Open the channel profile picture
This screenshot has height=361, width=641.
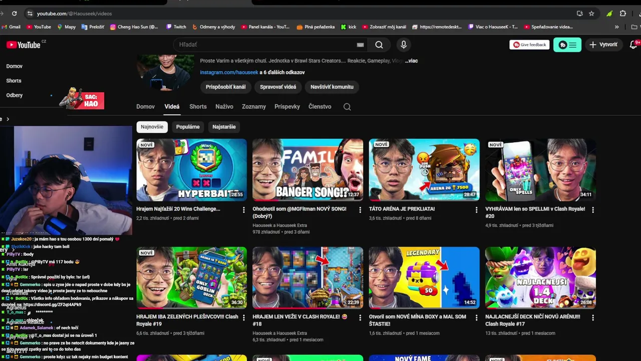point(165,73)
